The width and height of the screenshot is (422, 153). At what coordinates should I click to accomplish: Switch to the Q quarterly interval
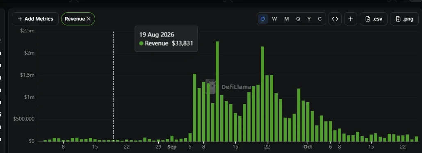pyautogui.click(x=298, y=19)
